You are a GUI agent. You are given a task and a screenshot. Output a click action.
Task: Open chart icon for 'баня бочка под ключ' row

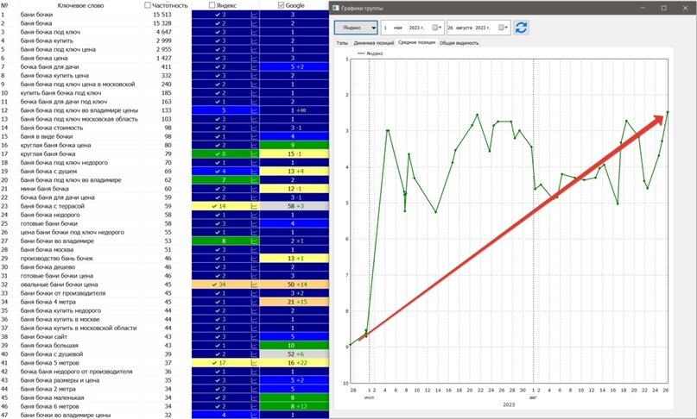click(x=255, y=32)
